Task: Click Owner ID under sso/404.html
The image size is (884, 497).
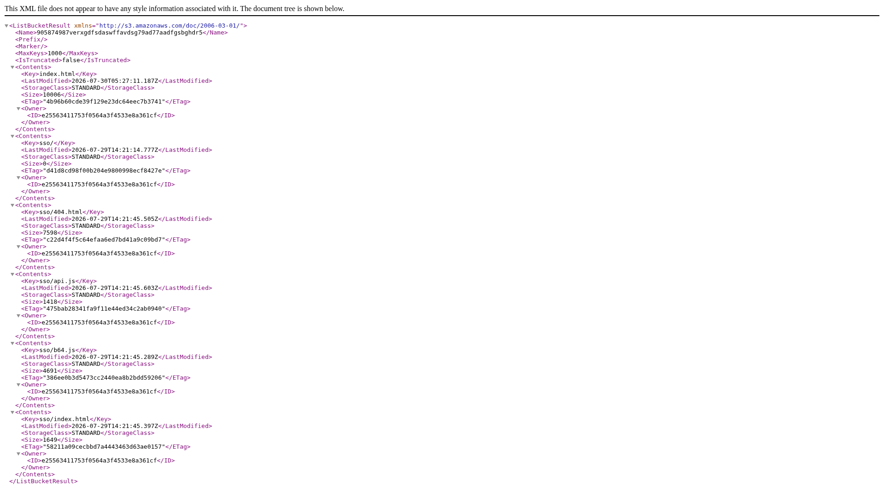Action: click(99, 254)
